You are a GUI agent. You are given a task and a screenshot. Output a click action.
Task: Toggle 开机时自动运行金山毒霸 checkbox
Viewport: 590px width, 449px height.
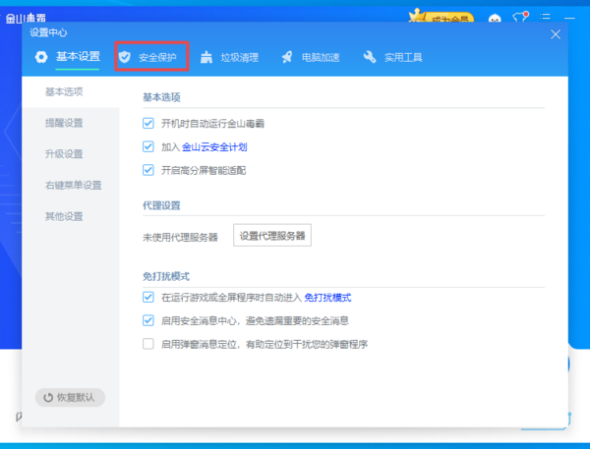pyautogui.click(x=148, y=124)
